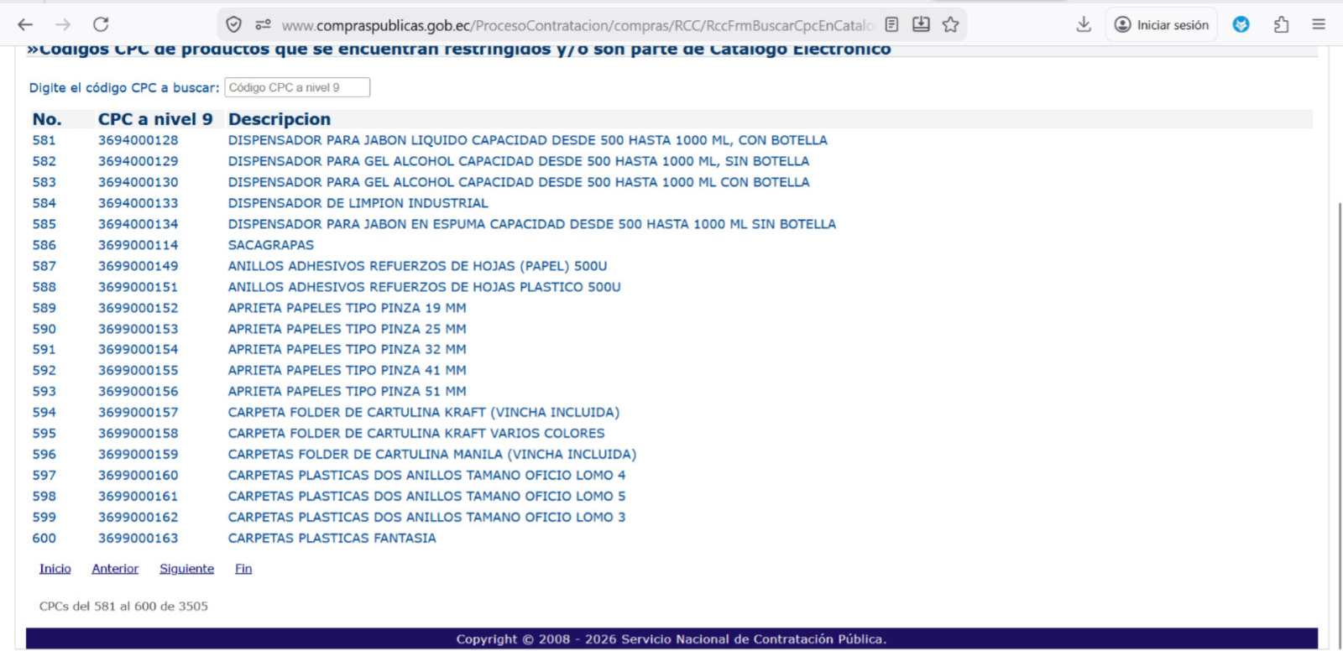Reload the page with refresh icon

pyautogui.click(x=101, y=24)
